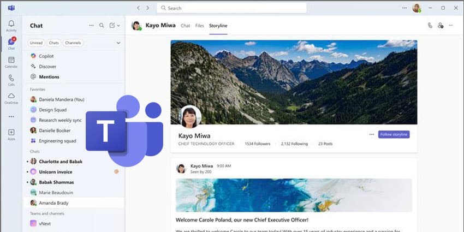Screen dimensions: 464x232
Task: Open the Calls phone icon in sidebar
Action: pyautogui.click(x=11, y=78)
